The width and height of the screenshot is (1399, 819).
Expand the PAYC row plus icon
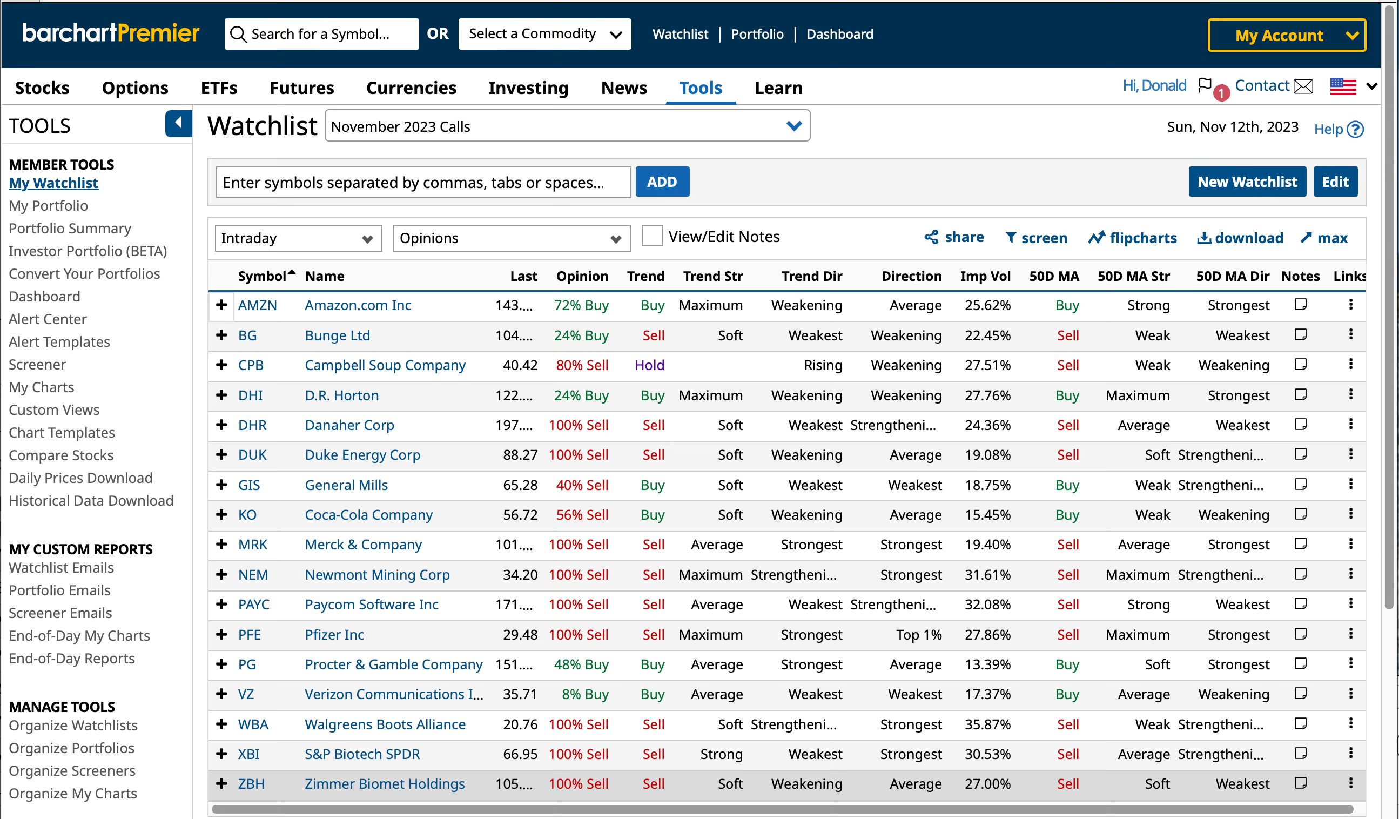click(221, 603)
